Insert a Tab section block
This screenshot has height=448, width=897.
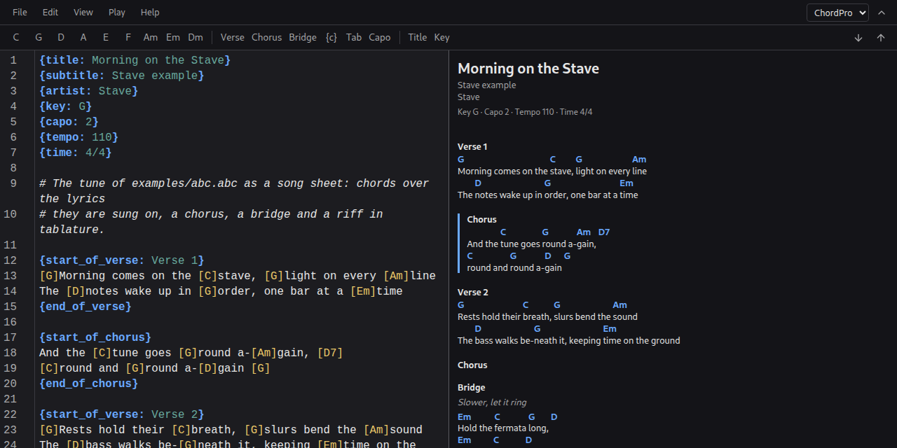354,38
